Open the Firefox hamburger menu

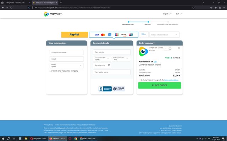click(224, 7)
